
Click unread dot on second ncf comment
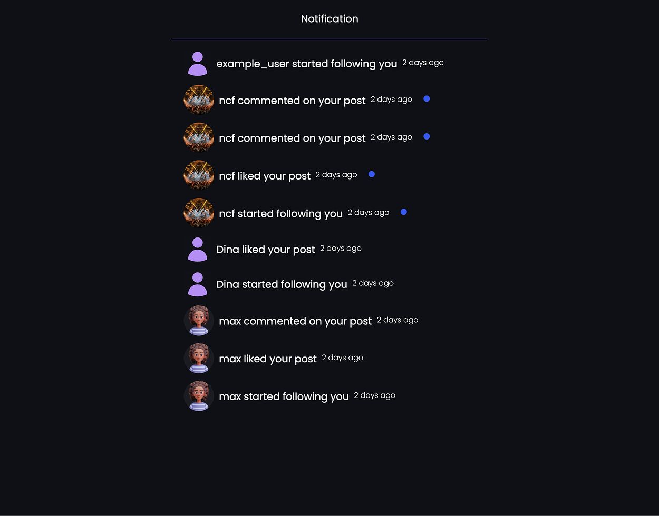pos(427,137)
